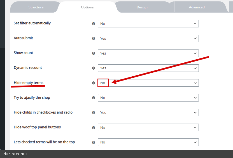Open the Advanced tab

click(197, 7)
